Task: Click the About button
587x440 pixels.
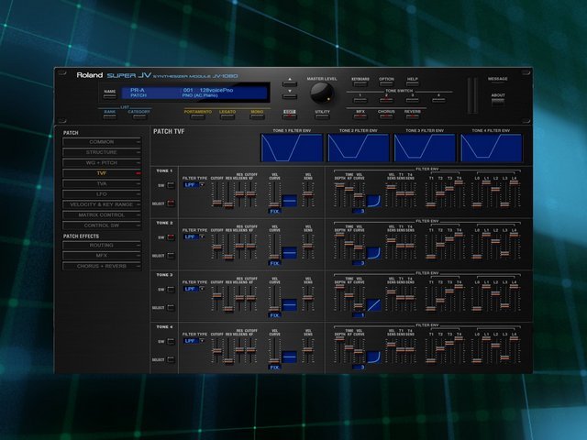Action: (x=497, y=100)
